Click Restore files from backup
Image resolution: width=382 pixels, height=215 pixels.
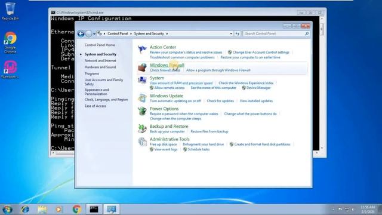pos(210,131)
